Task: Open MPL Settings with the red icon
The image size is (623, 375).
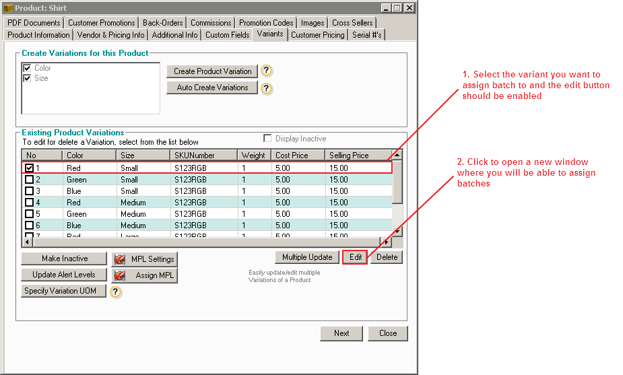Action: click(144, 259)
